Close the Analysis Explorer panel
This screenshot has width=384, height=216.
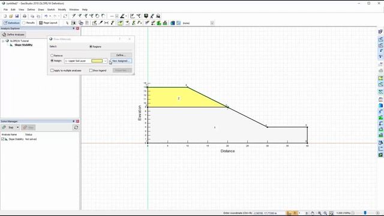[77, 28]
